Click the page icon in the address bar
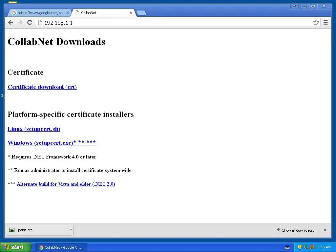 [40, 23]
